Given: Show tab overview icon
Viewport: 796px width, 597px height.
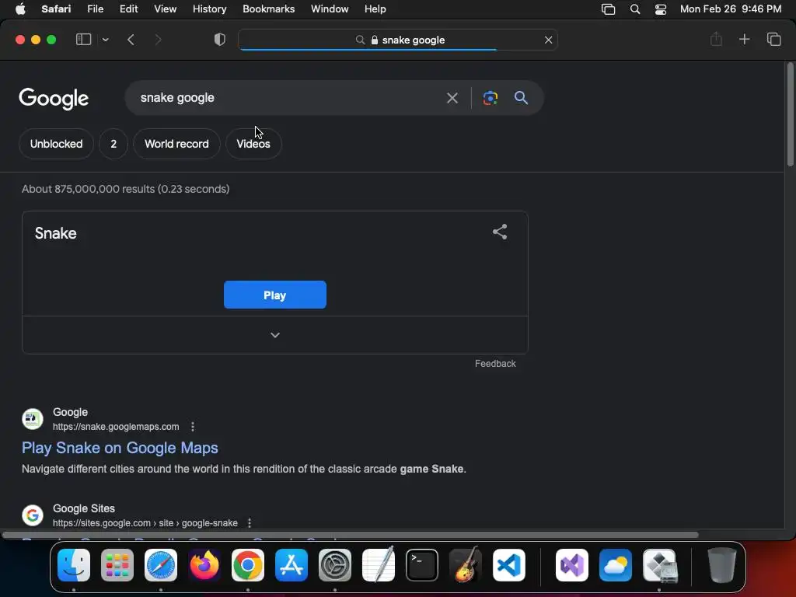Looking at the screenshot, I should pos(773,39).
